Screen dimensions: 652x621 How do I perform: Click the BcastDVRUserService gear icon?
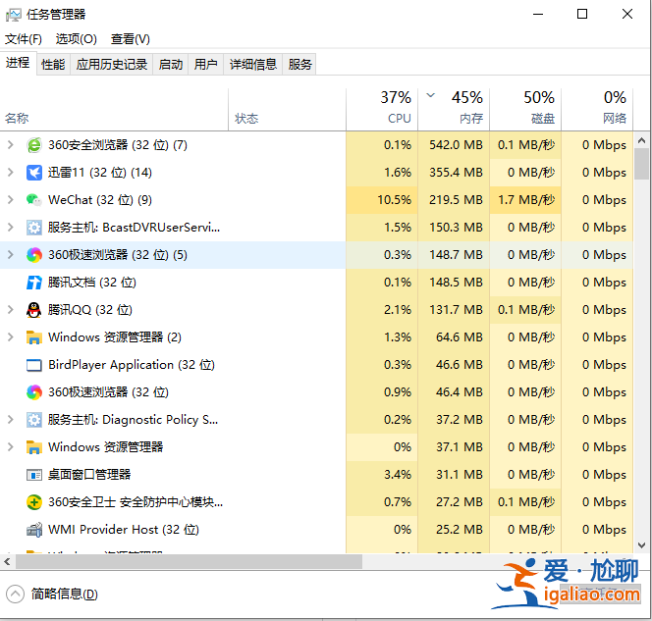34,228
